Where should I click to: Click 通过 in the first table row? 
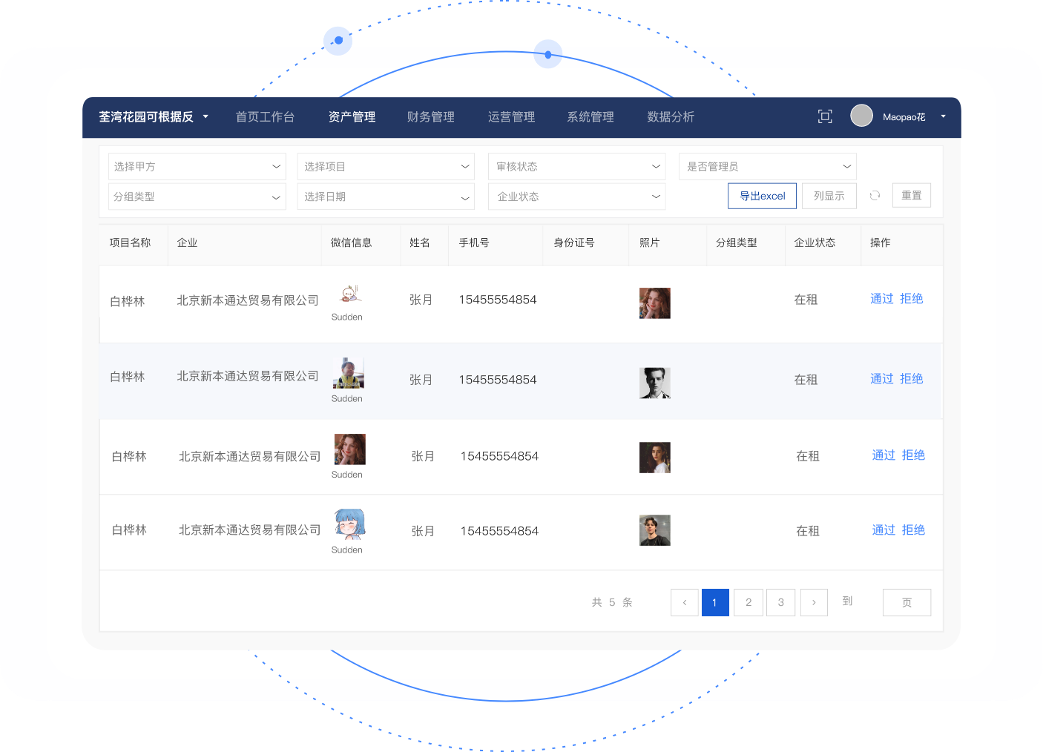tap(881, 299)
